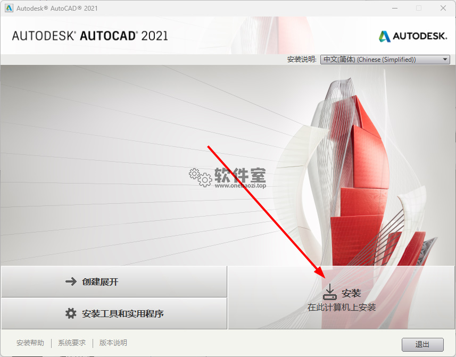
Task: Click the arrow icon beside 创建展开
Action: [x=71, y=281]
